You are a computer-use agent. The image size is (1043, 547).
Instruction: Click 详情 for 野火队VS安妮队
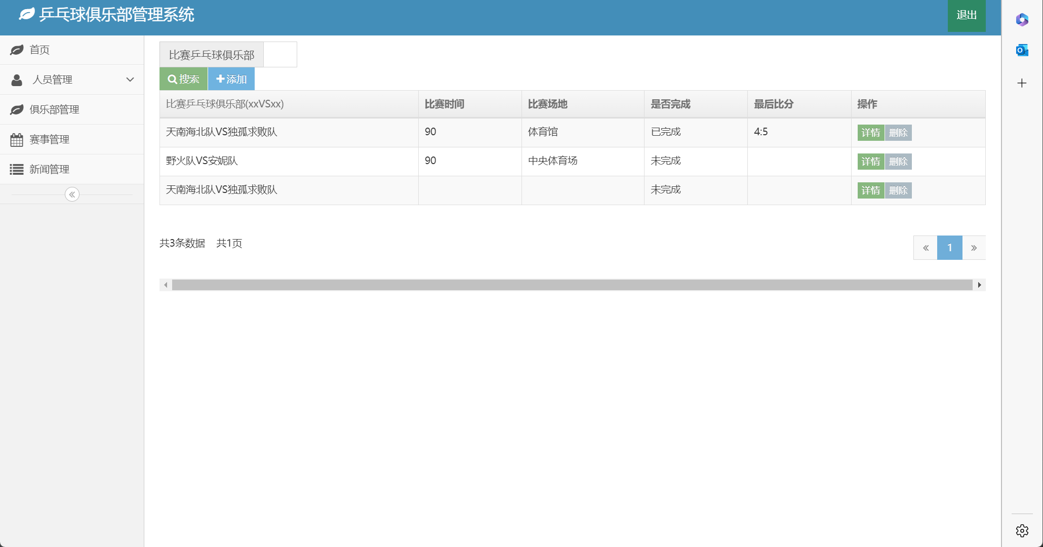click(x=871, y=161)
